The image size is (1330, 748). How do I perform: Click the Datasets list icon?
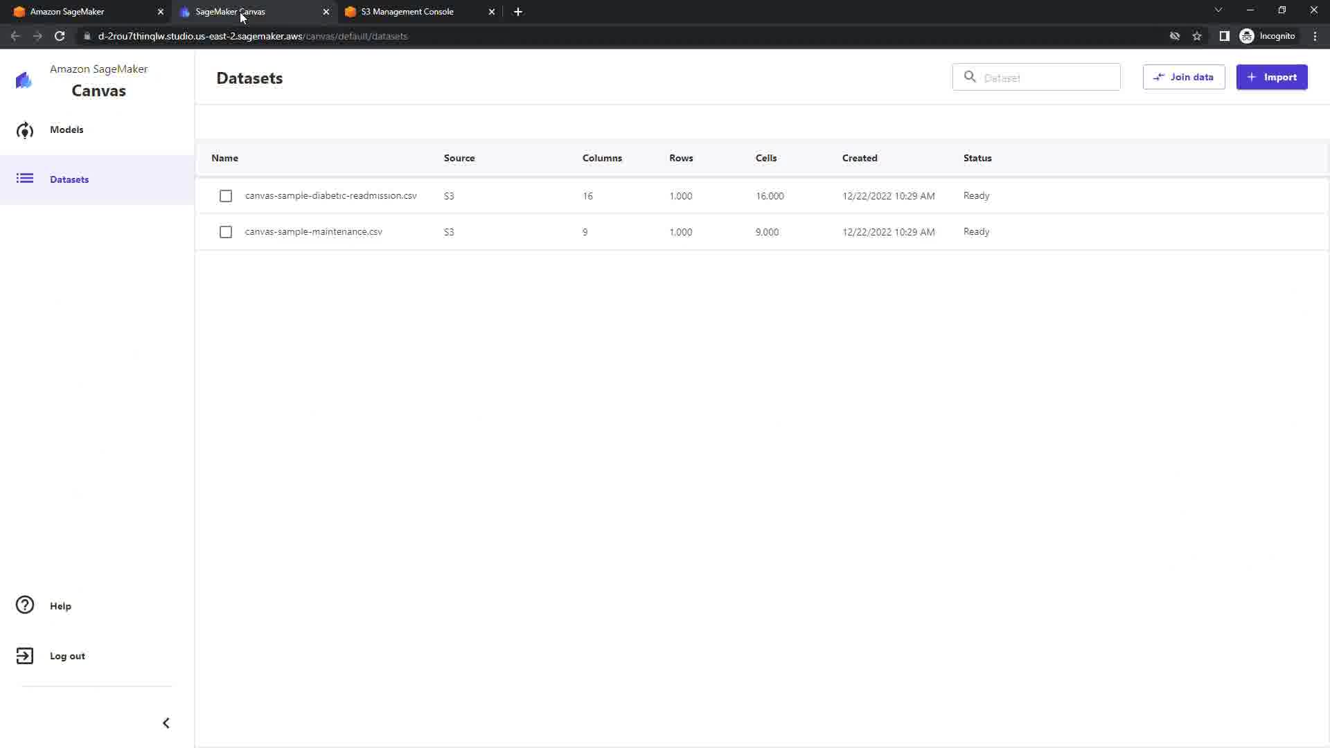(25, 179)
